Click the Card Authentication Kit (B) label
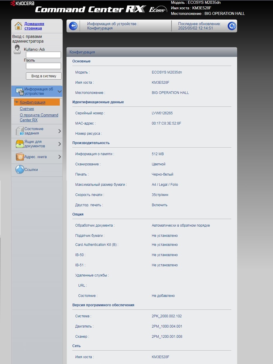 [x=97, y=244]
